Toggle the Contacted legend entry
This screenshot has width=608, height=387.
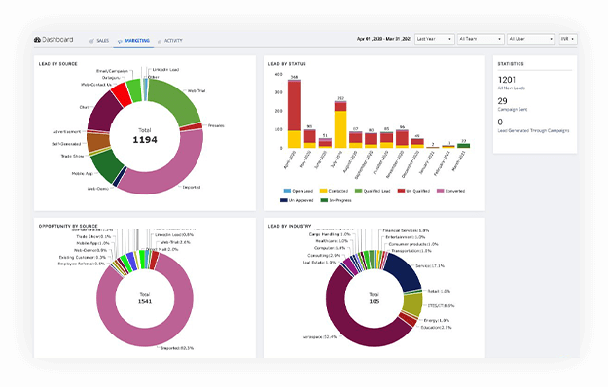pos(334,191)
